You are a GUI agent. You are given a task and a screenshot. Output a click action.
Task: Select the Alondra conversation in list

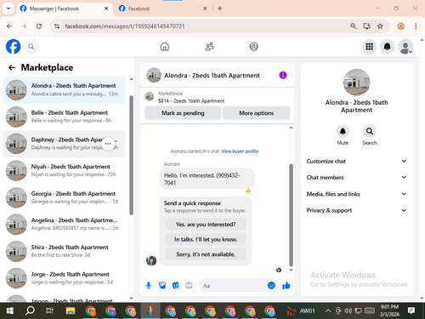pos(65,90)
